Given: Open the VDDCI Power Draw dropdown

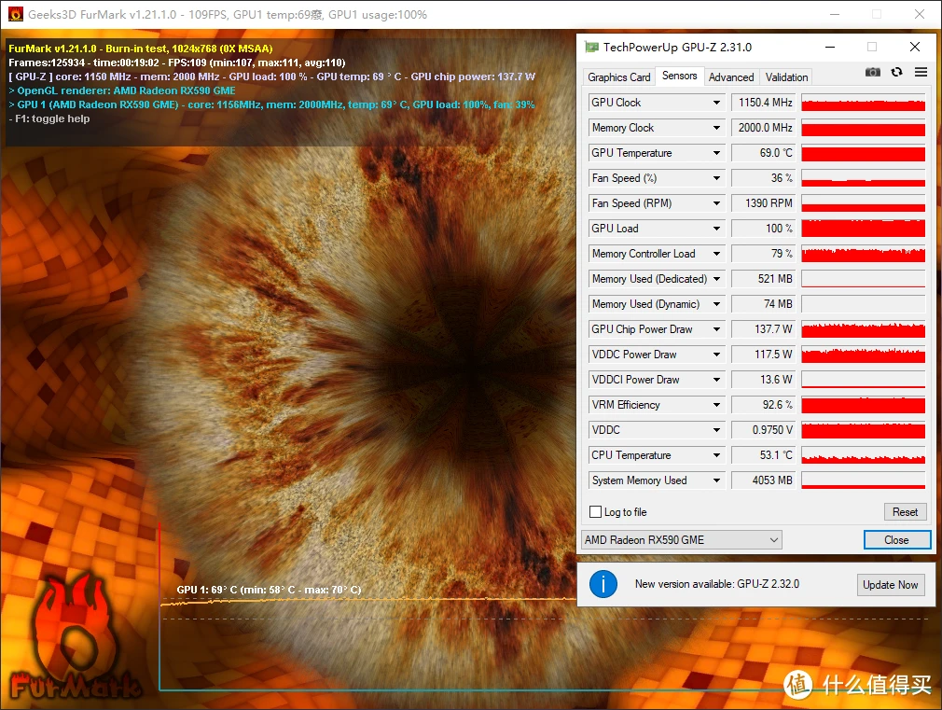Looking at the screenshot, I should 716,381.
